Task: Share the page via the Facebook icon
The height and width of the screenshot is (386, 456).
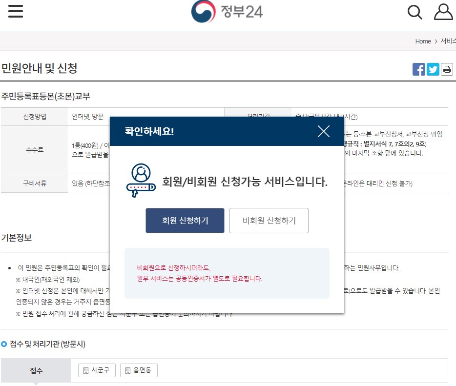Action: [x=418, y=69]
